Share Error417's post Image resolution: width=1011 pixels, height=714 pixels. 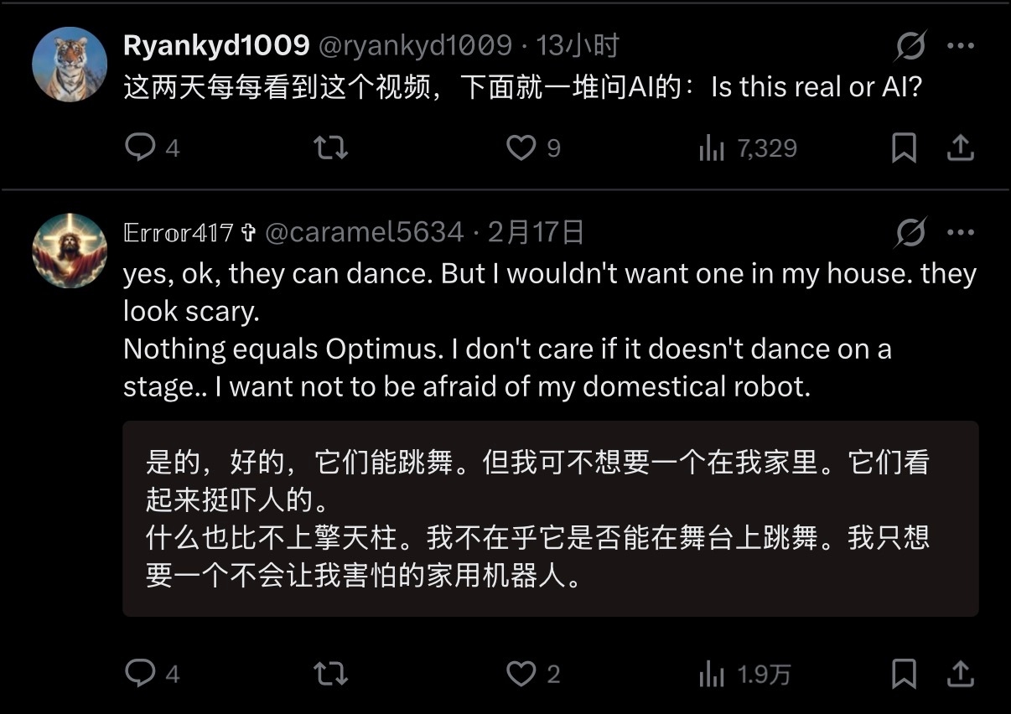point(960,673)
